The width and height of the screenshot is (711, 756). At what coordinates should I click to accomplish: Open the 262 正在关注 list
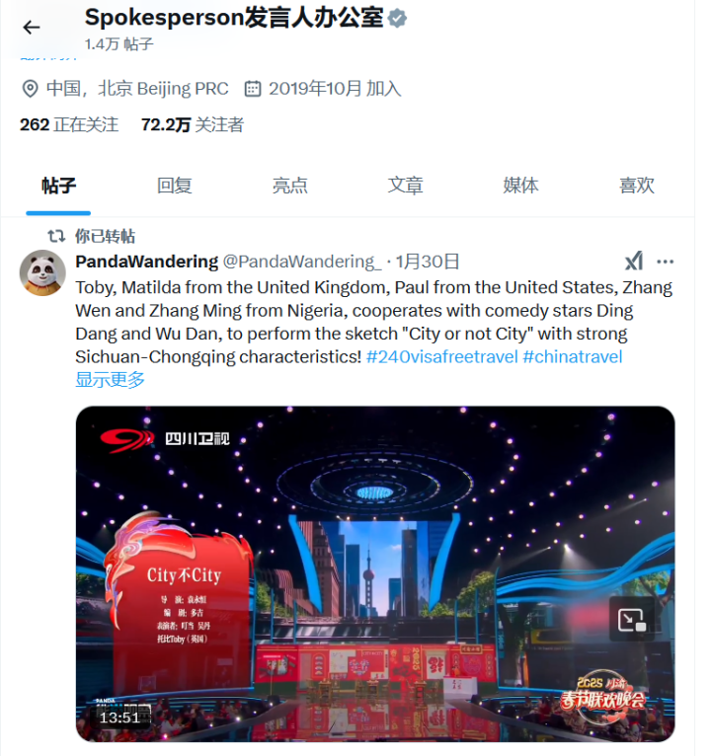click(x=69, y=125)
